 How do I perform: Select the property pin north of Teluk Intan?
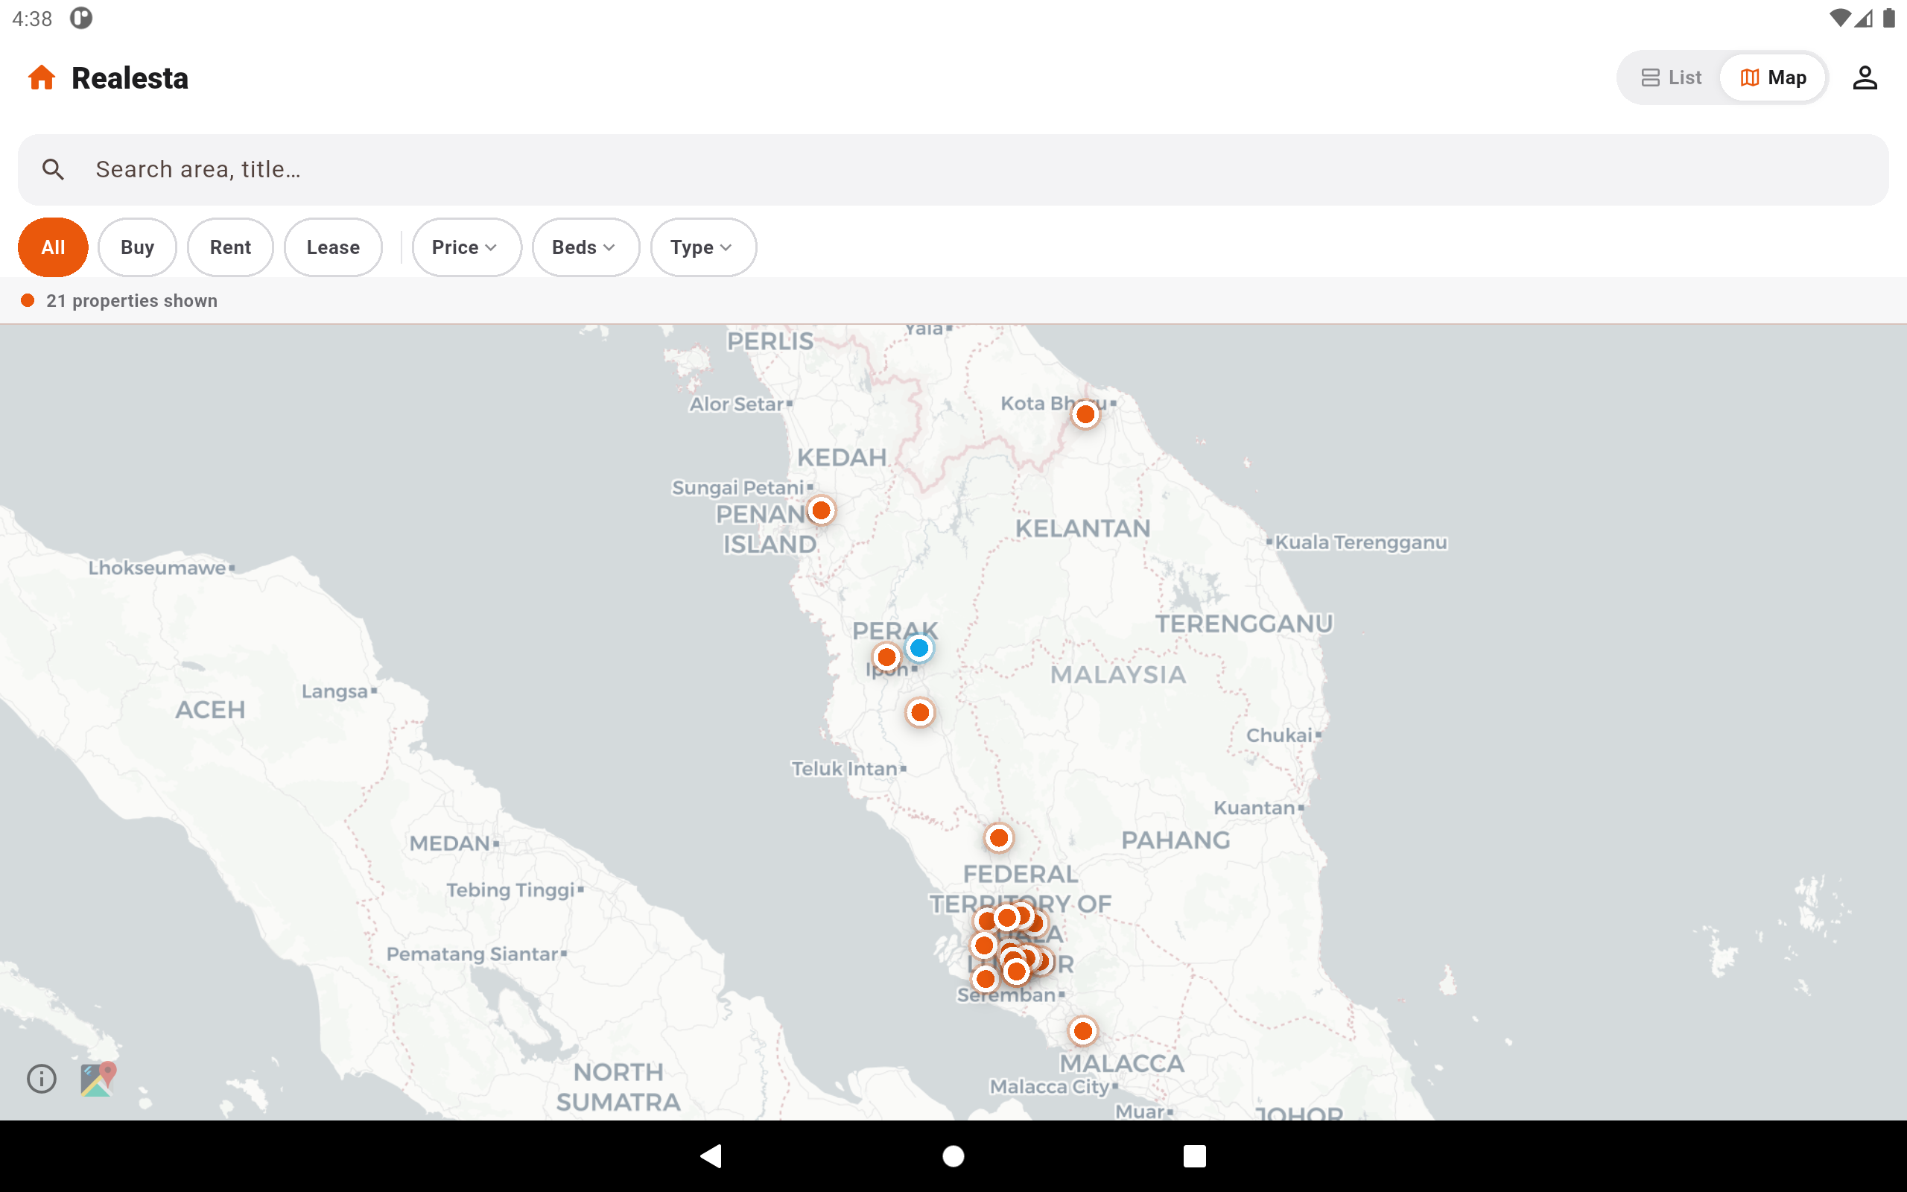[920, 713]
